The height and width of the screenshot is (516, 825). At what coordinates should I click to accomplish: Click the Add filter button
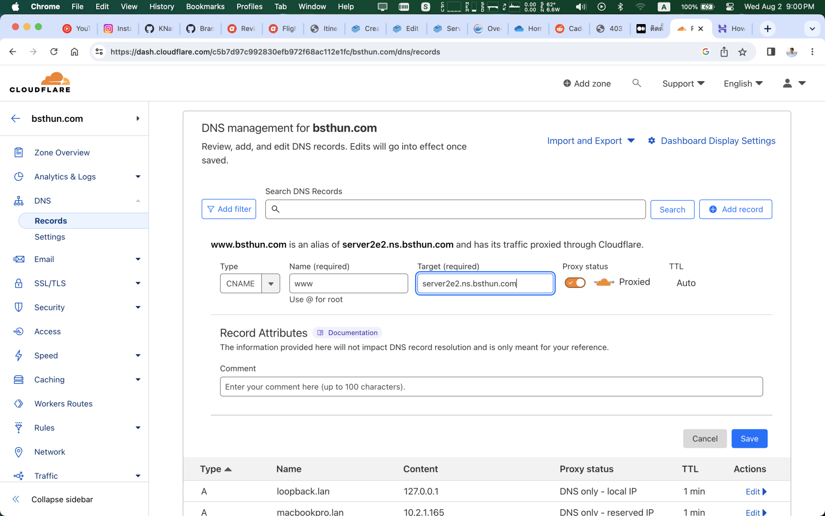(x=229, y=209)
